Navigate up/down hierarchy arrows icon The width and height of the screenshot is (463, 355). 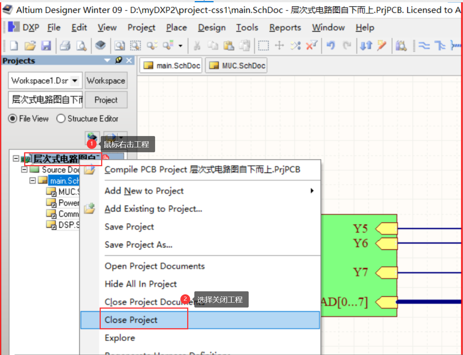pyautogui.click(x=366, y=46)
